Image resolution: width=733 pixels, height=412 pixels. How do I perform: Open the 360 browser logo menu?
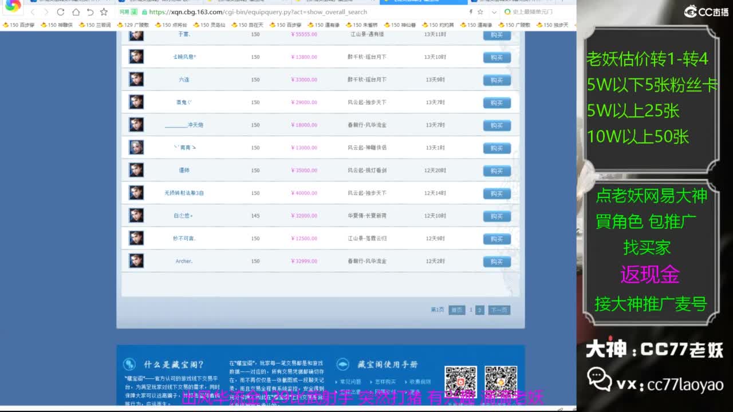tap(13, 6)
